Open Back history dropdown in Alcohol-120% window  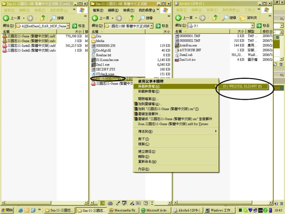[196, 18]
